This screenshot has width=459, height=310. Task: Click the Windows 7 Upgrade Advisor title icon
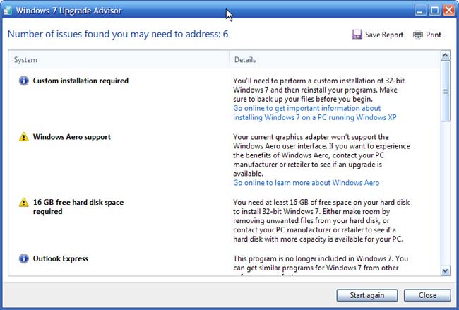click(x=7, y=11)
